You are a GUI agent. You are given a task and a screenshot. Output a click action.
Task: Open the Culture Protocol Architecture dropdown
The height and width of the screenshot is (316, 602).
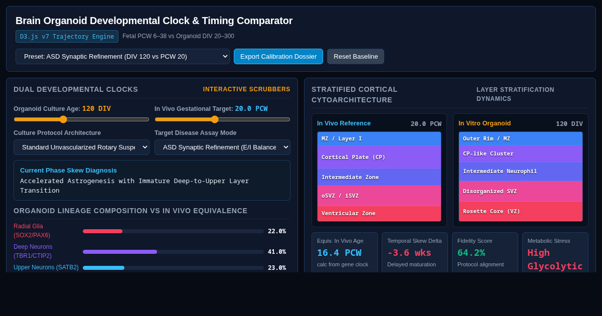(81, 147)
